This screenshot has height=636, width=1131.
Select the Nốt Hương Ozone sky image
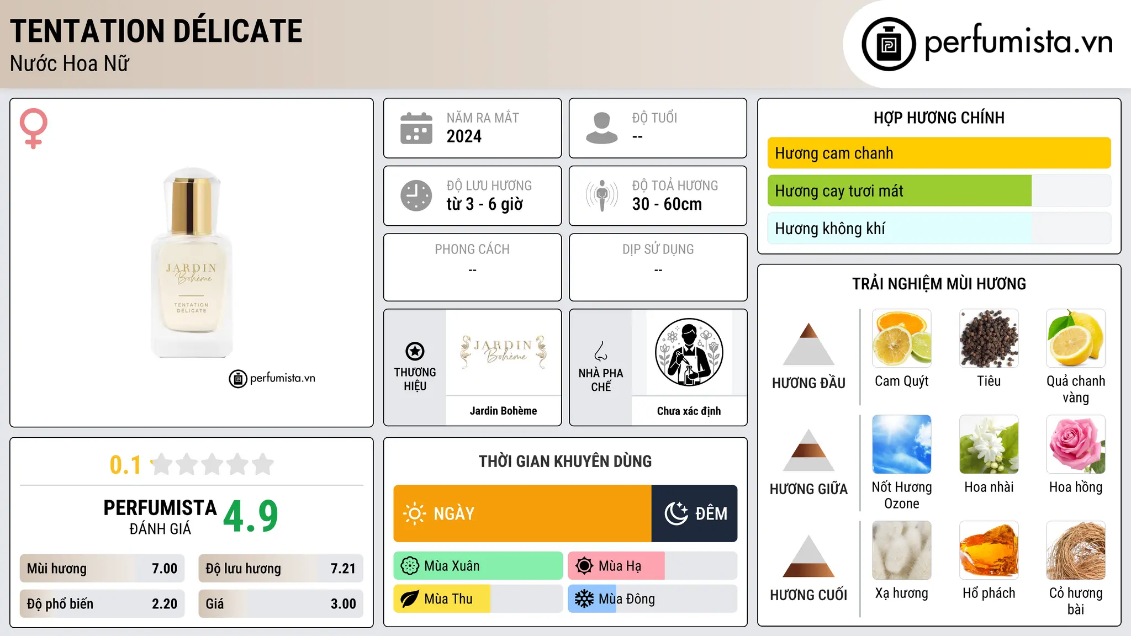pyautogui.click(x=902, y=444)
